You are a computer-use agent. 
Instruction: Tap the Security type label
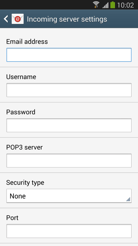pos(25,183)
